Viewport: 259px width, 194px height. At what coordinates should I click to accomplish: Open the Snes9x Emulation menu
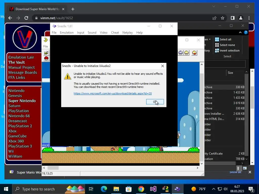click(x=67, y=33)
